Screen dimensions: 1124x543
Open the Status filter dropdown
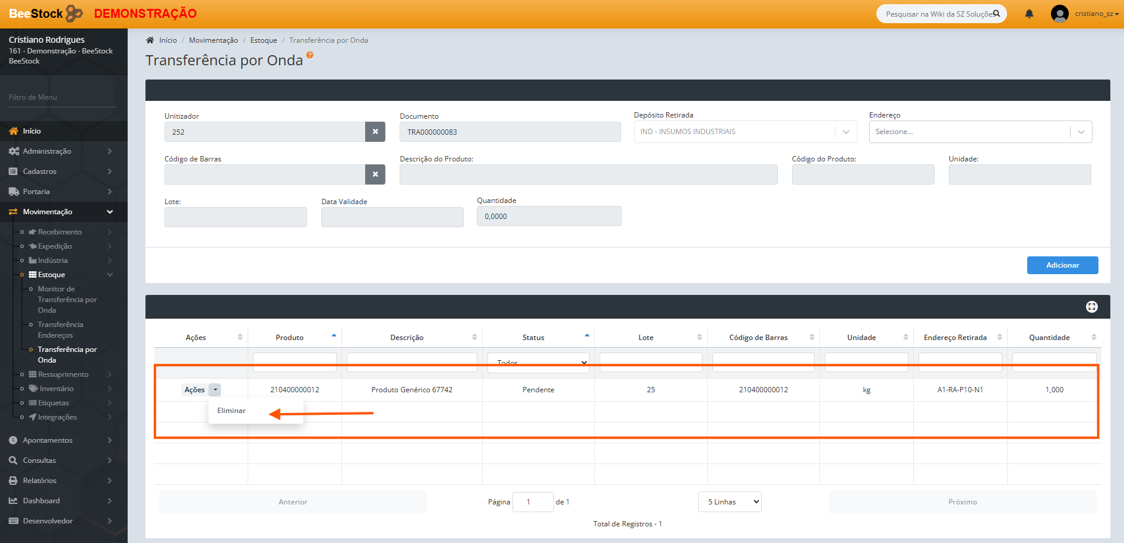pos(538,363)
